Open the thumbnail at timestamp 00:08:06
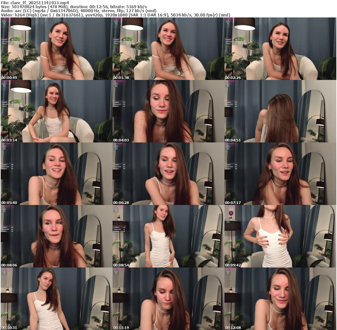The image size is (337, 330). [x=56, y=236]
